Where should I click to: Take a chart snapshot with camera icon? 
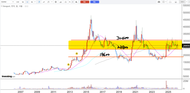pos(159,2)
